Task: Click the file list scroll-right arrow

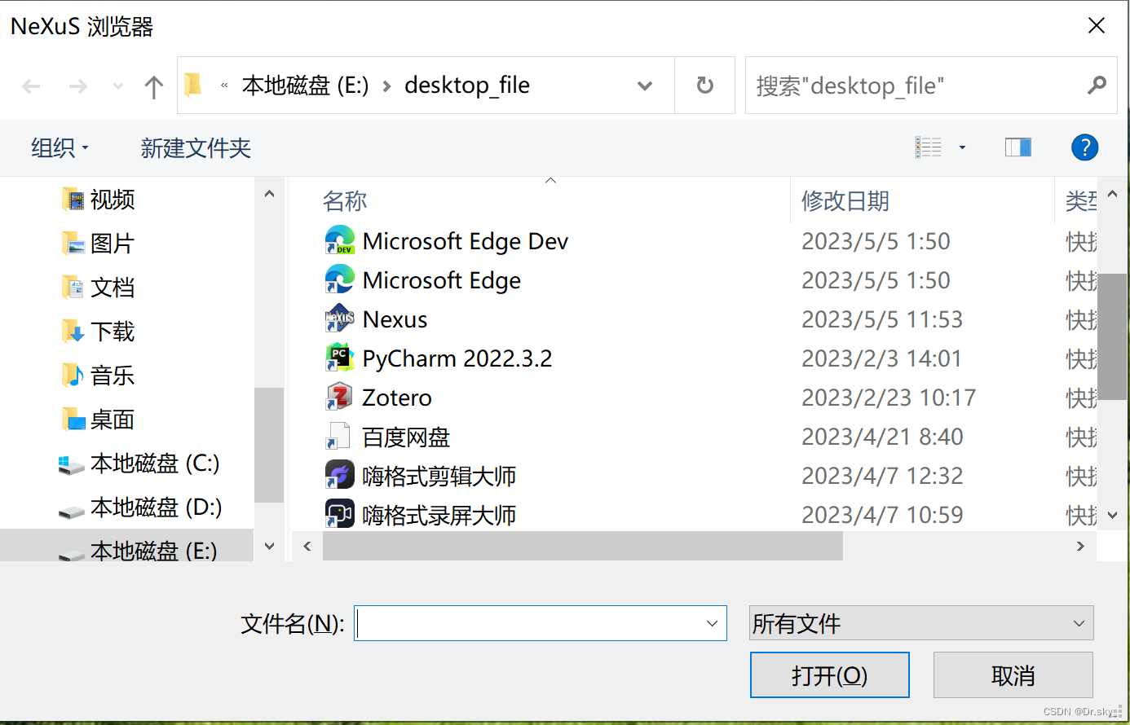Action: [x=1080, y=546]
